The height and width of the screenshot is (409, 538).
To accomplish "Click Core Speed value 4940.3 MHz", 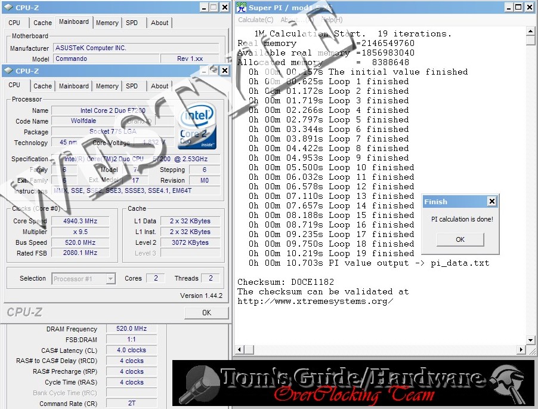I will tap(81, 221).
